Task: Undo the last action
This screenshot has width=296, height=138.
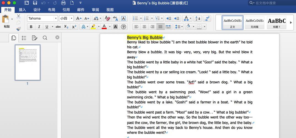Action: click(x=43, y=3)
